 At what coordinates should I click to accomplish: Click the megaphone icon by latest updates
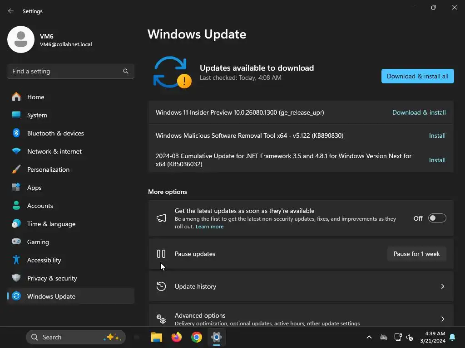(x=161, y=218)
